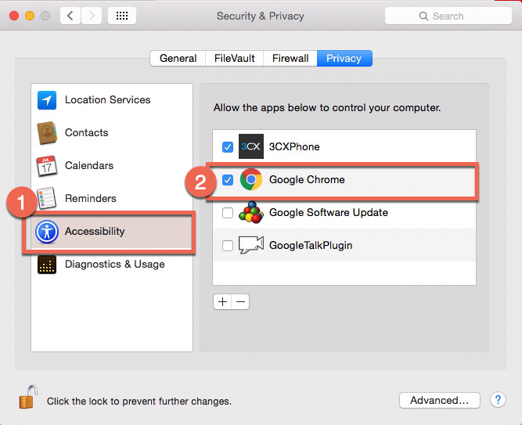Choose the Reminders privacy category
The width and height of the screenshot is (522, 425).
click(90, 199)
